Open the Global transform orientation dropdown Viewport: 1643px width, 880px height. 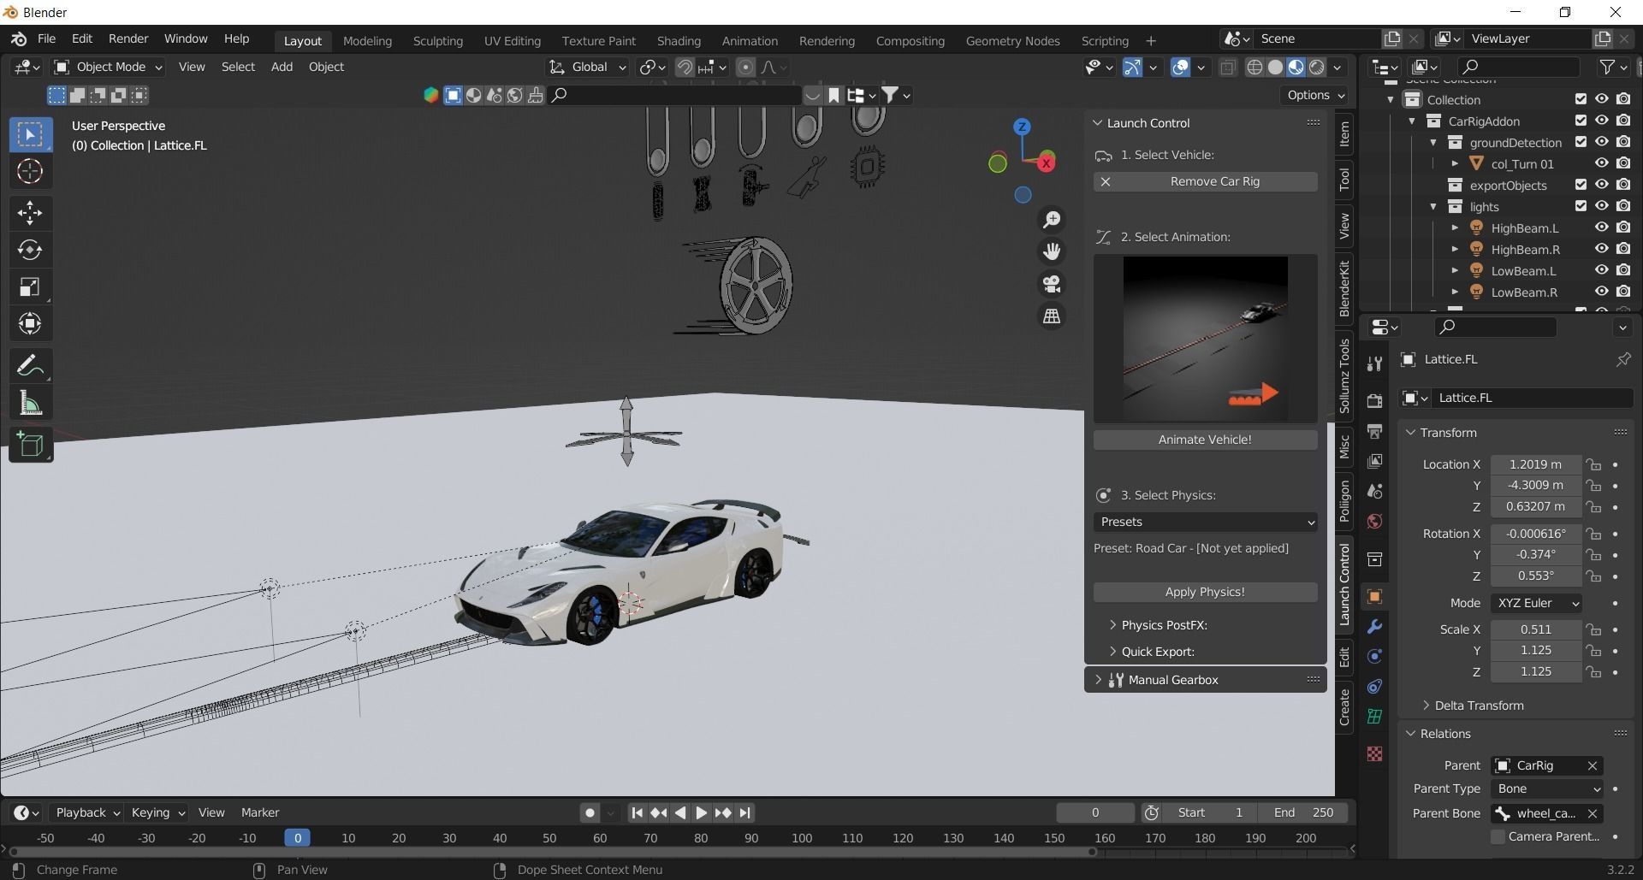click(x=588, y=67)
